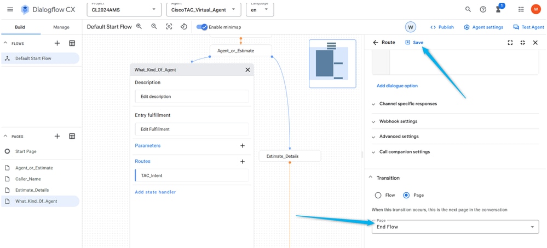Viewport: 547px width, 248px height.
Task: Click the Publish button
Action: click(442, 27)
